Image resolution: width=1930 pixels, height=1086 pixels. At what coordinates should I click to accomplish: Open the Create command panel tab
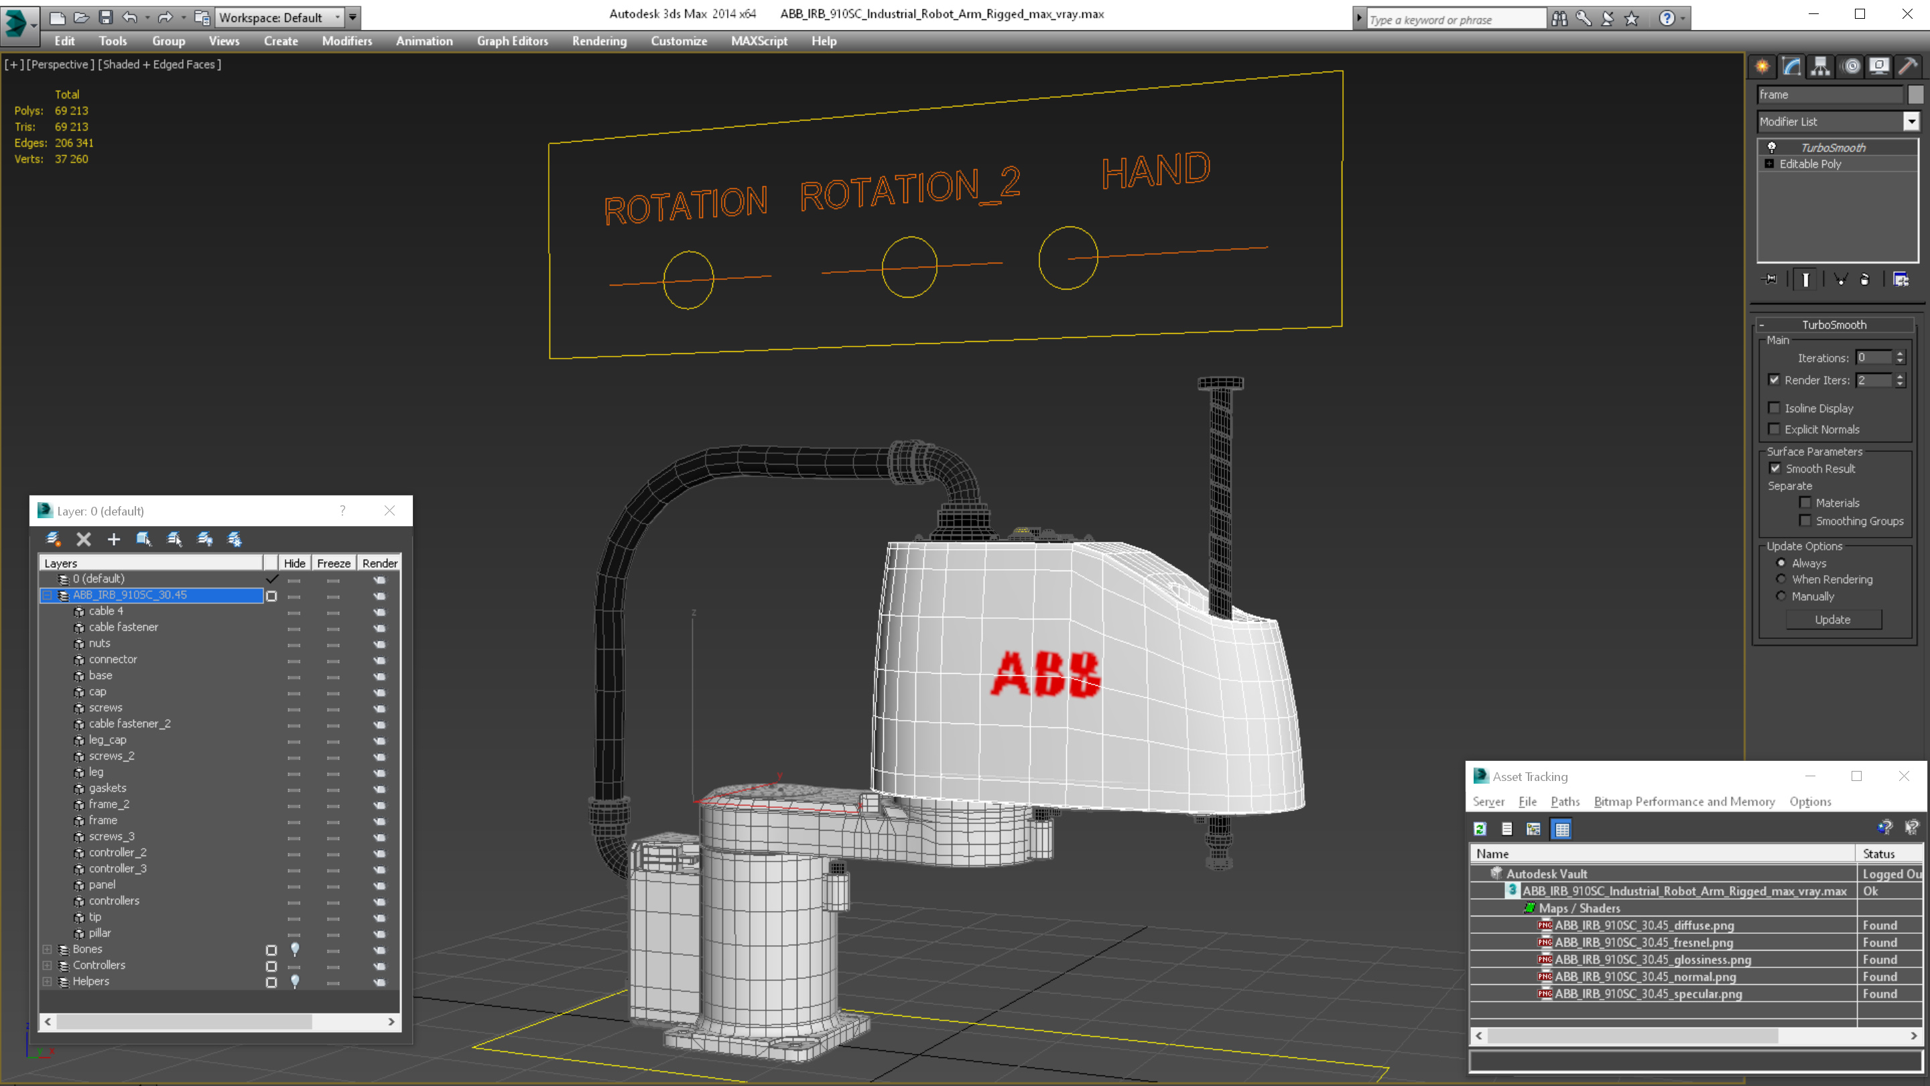tap(1762, 66)
